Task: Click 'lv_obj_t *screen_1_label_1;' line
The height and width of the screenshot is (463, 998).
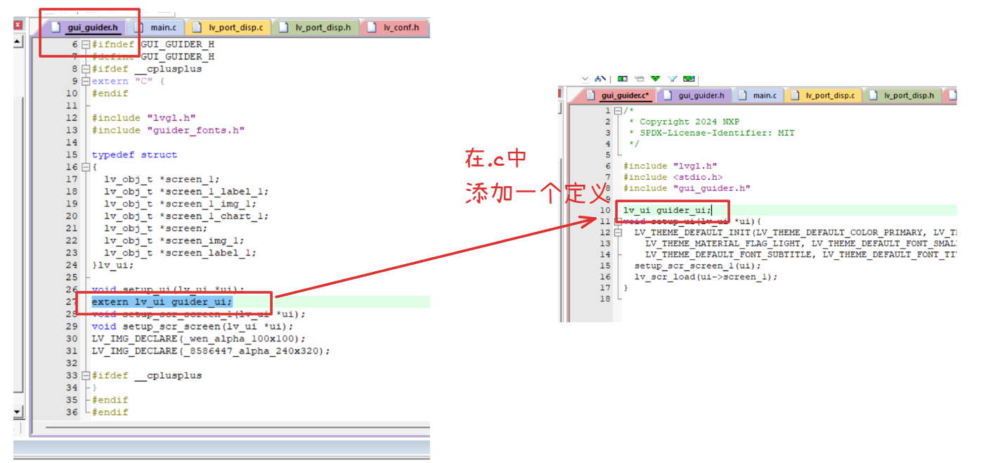Action: pyautogui.click(x=187, y=191)
